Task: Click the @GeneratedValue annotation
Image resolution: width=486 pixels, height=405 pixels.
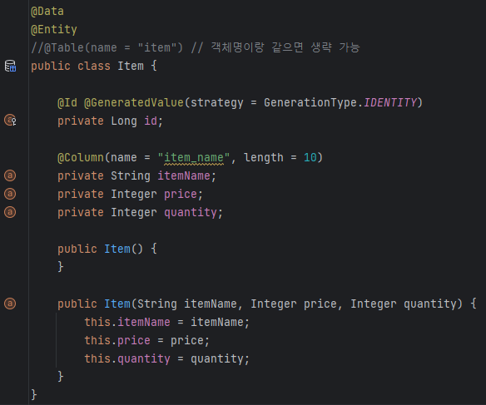Action: pos(134,102)
